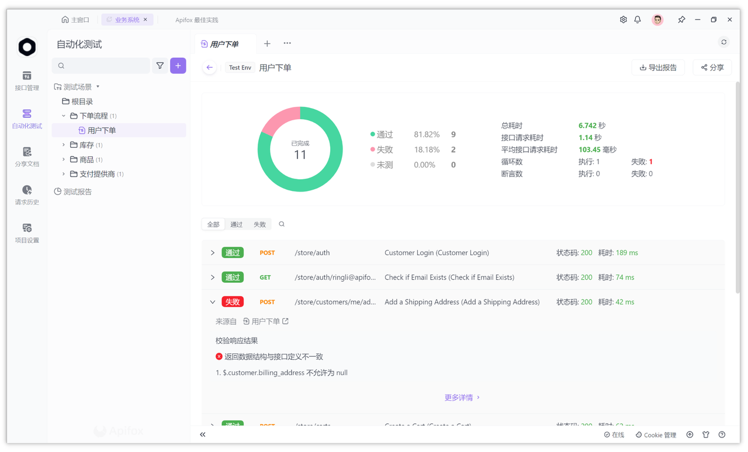The height and width of the screenshot is (452, 748).
Task: Show only 通过 results
Action: (x=236, y=224)
